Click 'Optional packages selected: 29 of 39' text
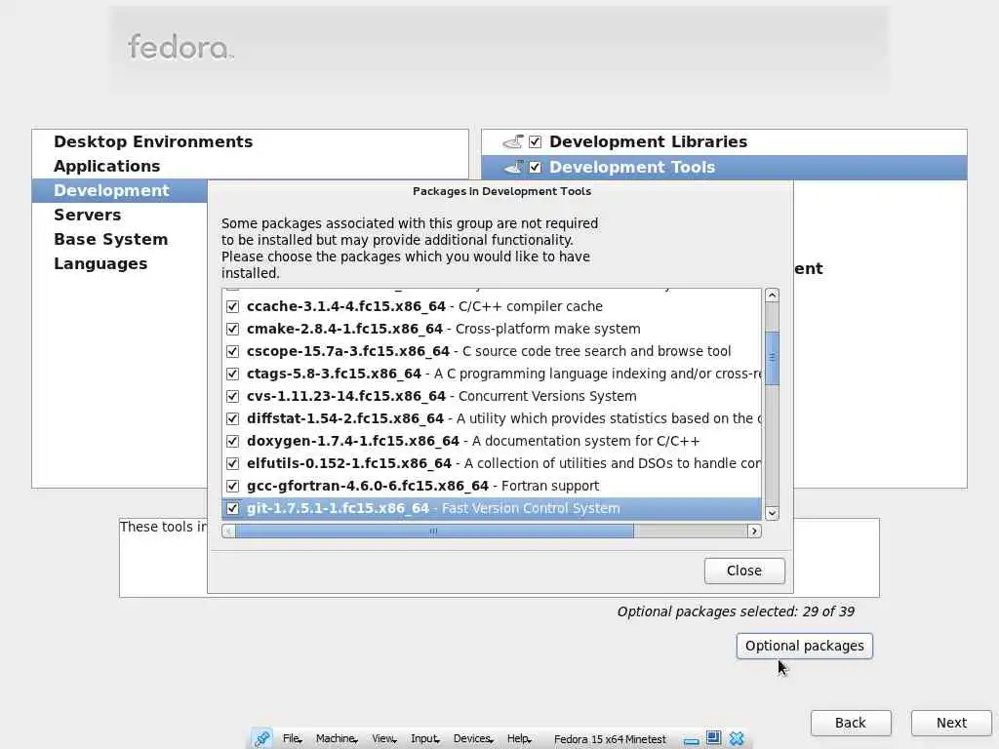 coord(736,611)
